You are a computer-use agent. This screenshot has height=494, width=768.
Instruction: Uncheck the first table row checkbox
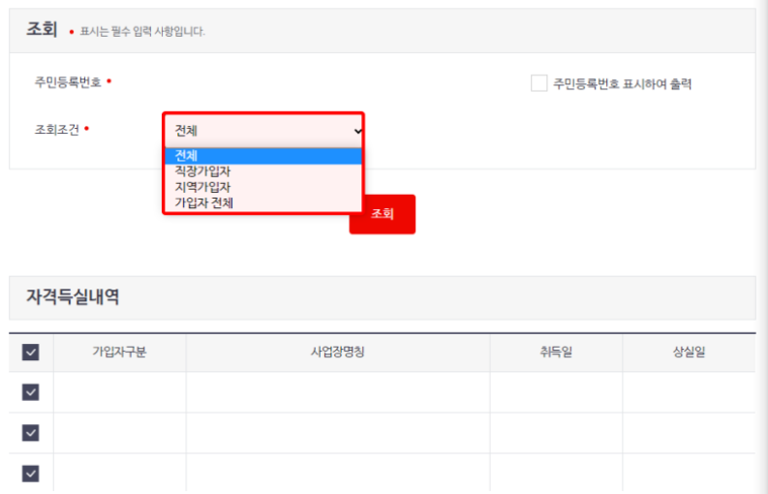(31, 392)
